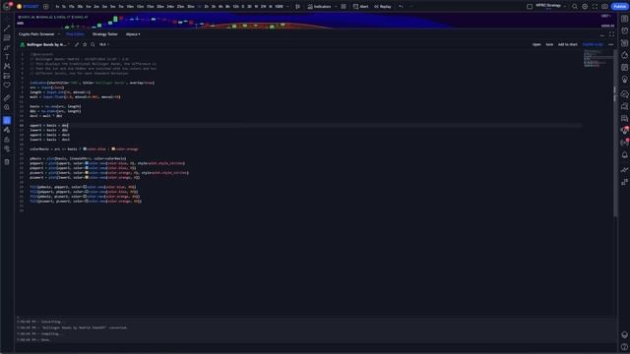Click the Pine Editor vertical scrollbar

(x=614, y=134)
